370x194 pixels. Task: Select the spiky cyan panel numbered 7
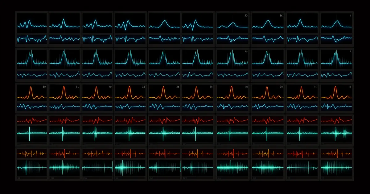coord(336,64)
